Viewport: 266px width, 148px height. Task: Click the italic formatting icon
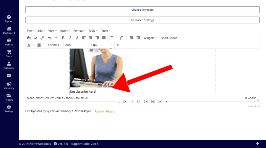70,38
